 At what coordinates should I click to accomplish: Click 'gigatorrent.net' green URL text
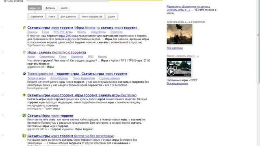click(x=36, y=67)
